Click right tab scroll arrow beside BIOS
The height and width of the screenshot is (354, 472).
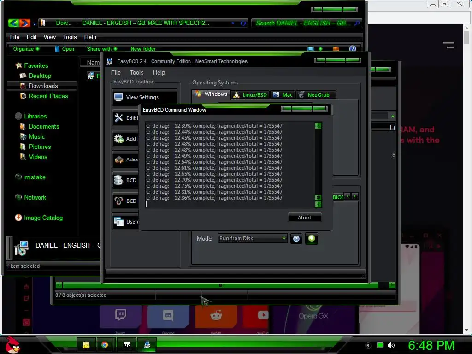pos(355,196)
